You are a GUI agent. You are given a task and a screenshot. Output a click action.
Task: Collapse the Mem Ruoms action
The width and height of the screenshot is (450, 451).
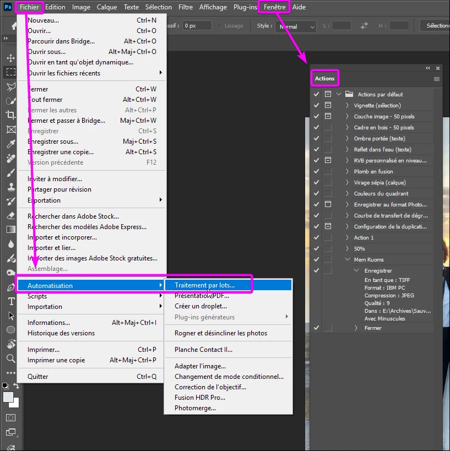[348, 259]
